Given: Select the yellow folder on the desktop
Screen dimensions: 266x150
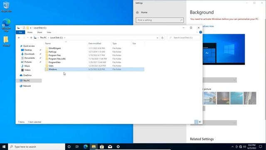Looking at the screenshot, I should click(x=6, y=41).
